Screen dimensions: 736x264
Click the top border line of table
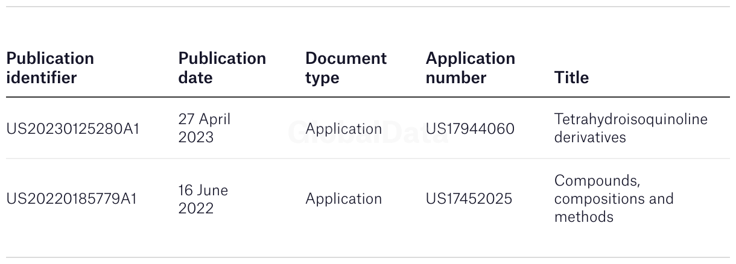click(x=368, y=7)
